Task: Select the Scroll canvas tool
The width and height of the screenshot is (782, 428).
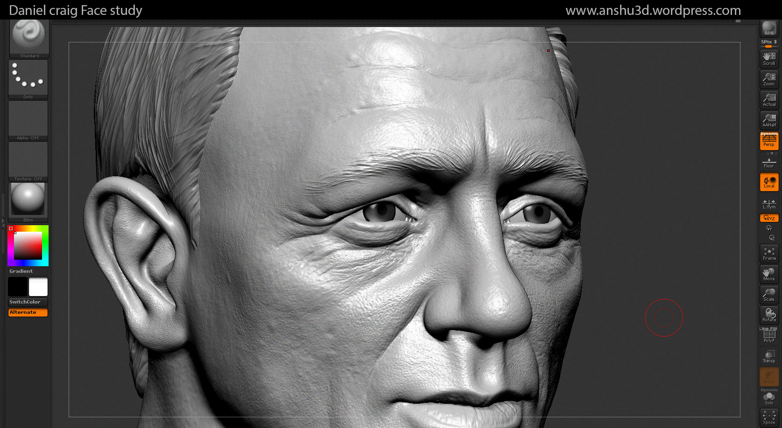Action: 769,58
